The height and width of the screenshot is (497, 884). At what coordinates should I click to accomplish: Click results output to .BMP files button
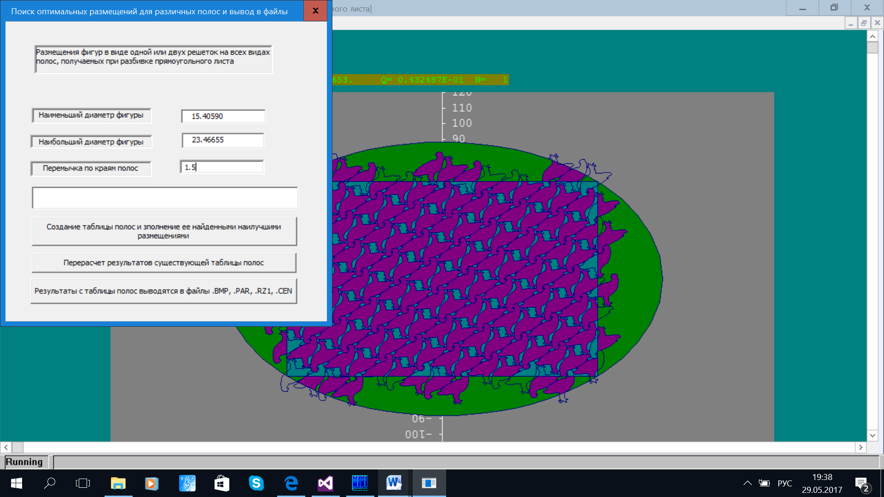[163, 291]
